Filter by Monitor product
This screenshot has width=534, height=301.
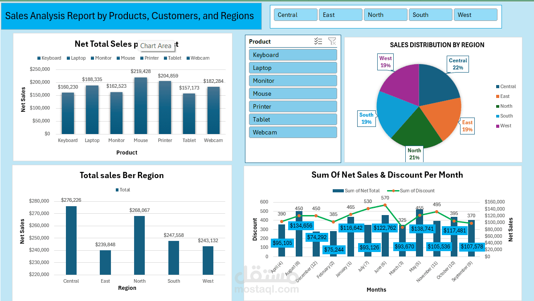pyautogui.click(x=293, y=81)
